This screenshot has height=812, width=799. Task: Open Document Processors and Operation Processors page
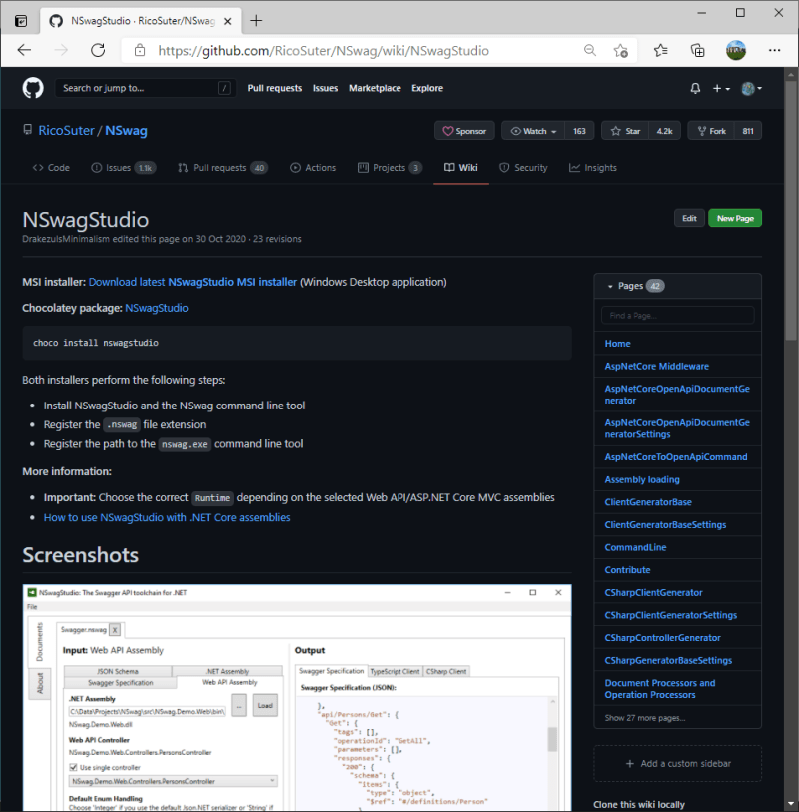pos(660,689)
